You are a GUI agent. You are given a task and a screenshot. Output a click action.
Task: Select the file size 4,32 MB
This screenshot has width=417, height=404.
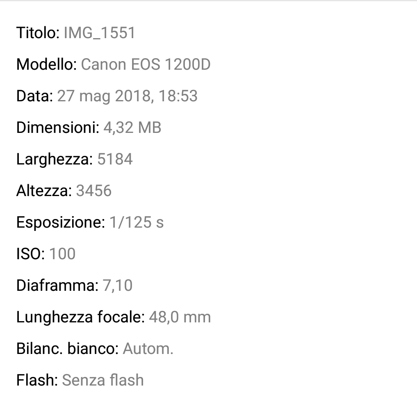tap(132, 128)
